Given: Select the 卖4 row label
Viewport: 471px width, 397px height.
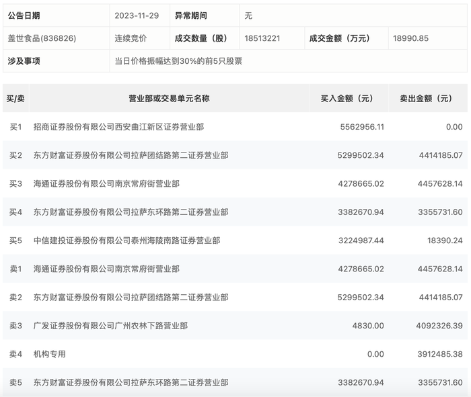Looking at the screenshot, I should [x=15, y=354].
